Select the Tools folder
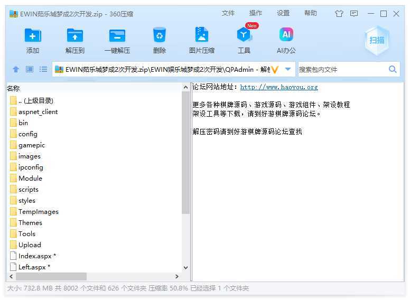The height and width of the screenshot is (300, 410). point(23,233)
